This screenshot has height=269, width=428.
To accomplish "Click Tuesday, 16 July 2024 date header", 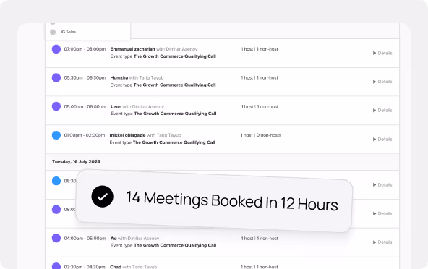I will [x=76, y=162].
